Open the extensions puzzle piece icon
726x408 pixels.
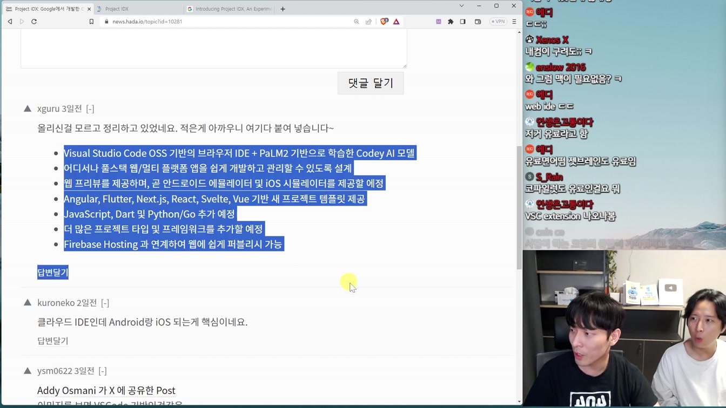(451, 22)
